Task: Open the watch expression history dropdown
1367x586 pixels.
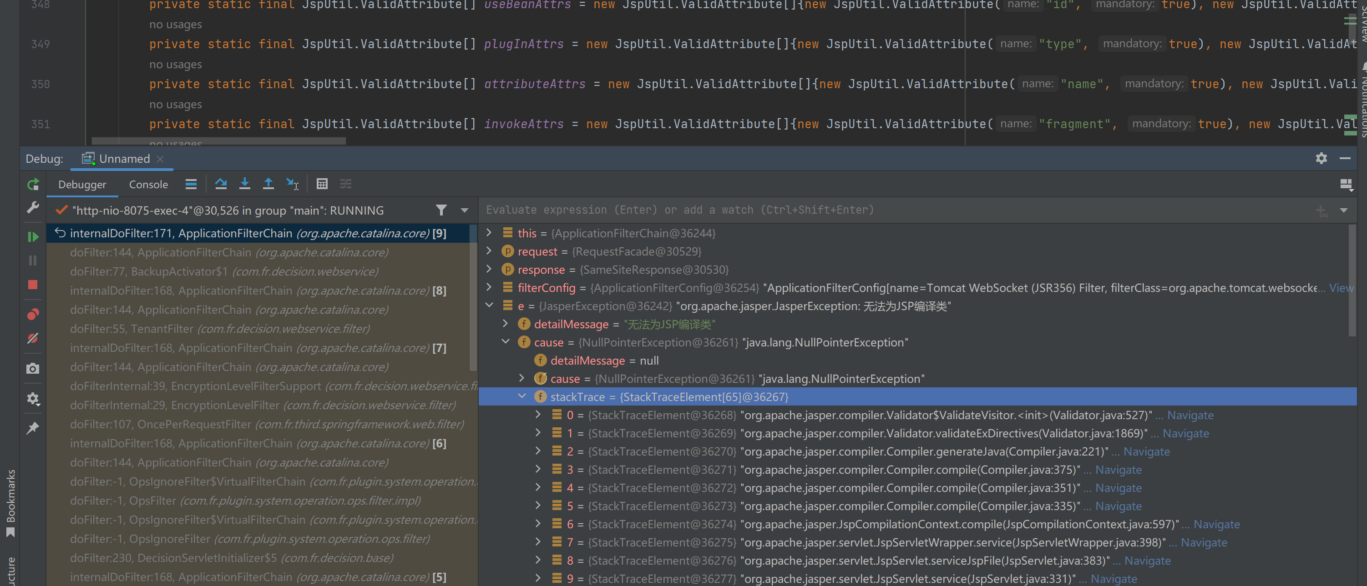Action: [1344, 210]
